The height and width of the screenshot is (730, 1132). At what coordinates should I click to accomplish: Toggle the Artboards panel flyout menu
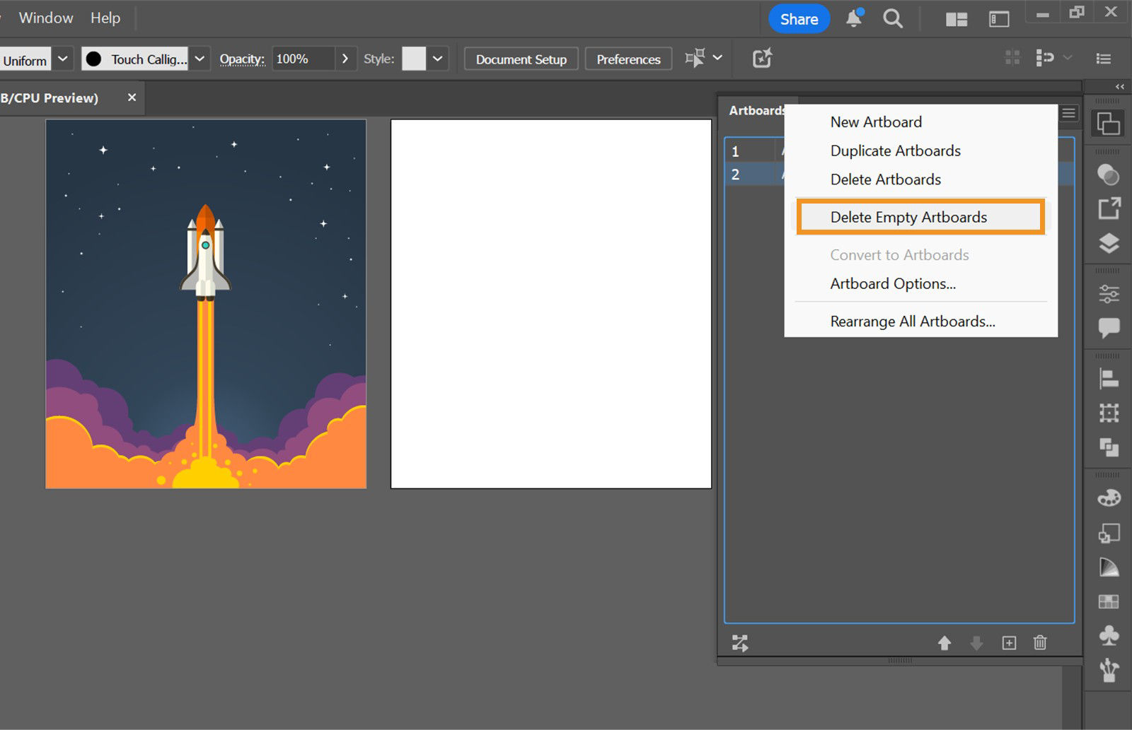[1068, 113]
